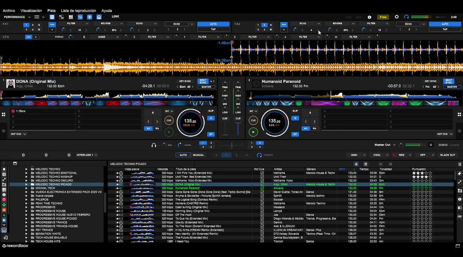Screen dimensions: 463x257
Task: Click lighting BLACK OUT button
Action: pyautogui.click(x=448, y=155)
